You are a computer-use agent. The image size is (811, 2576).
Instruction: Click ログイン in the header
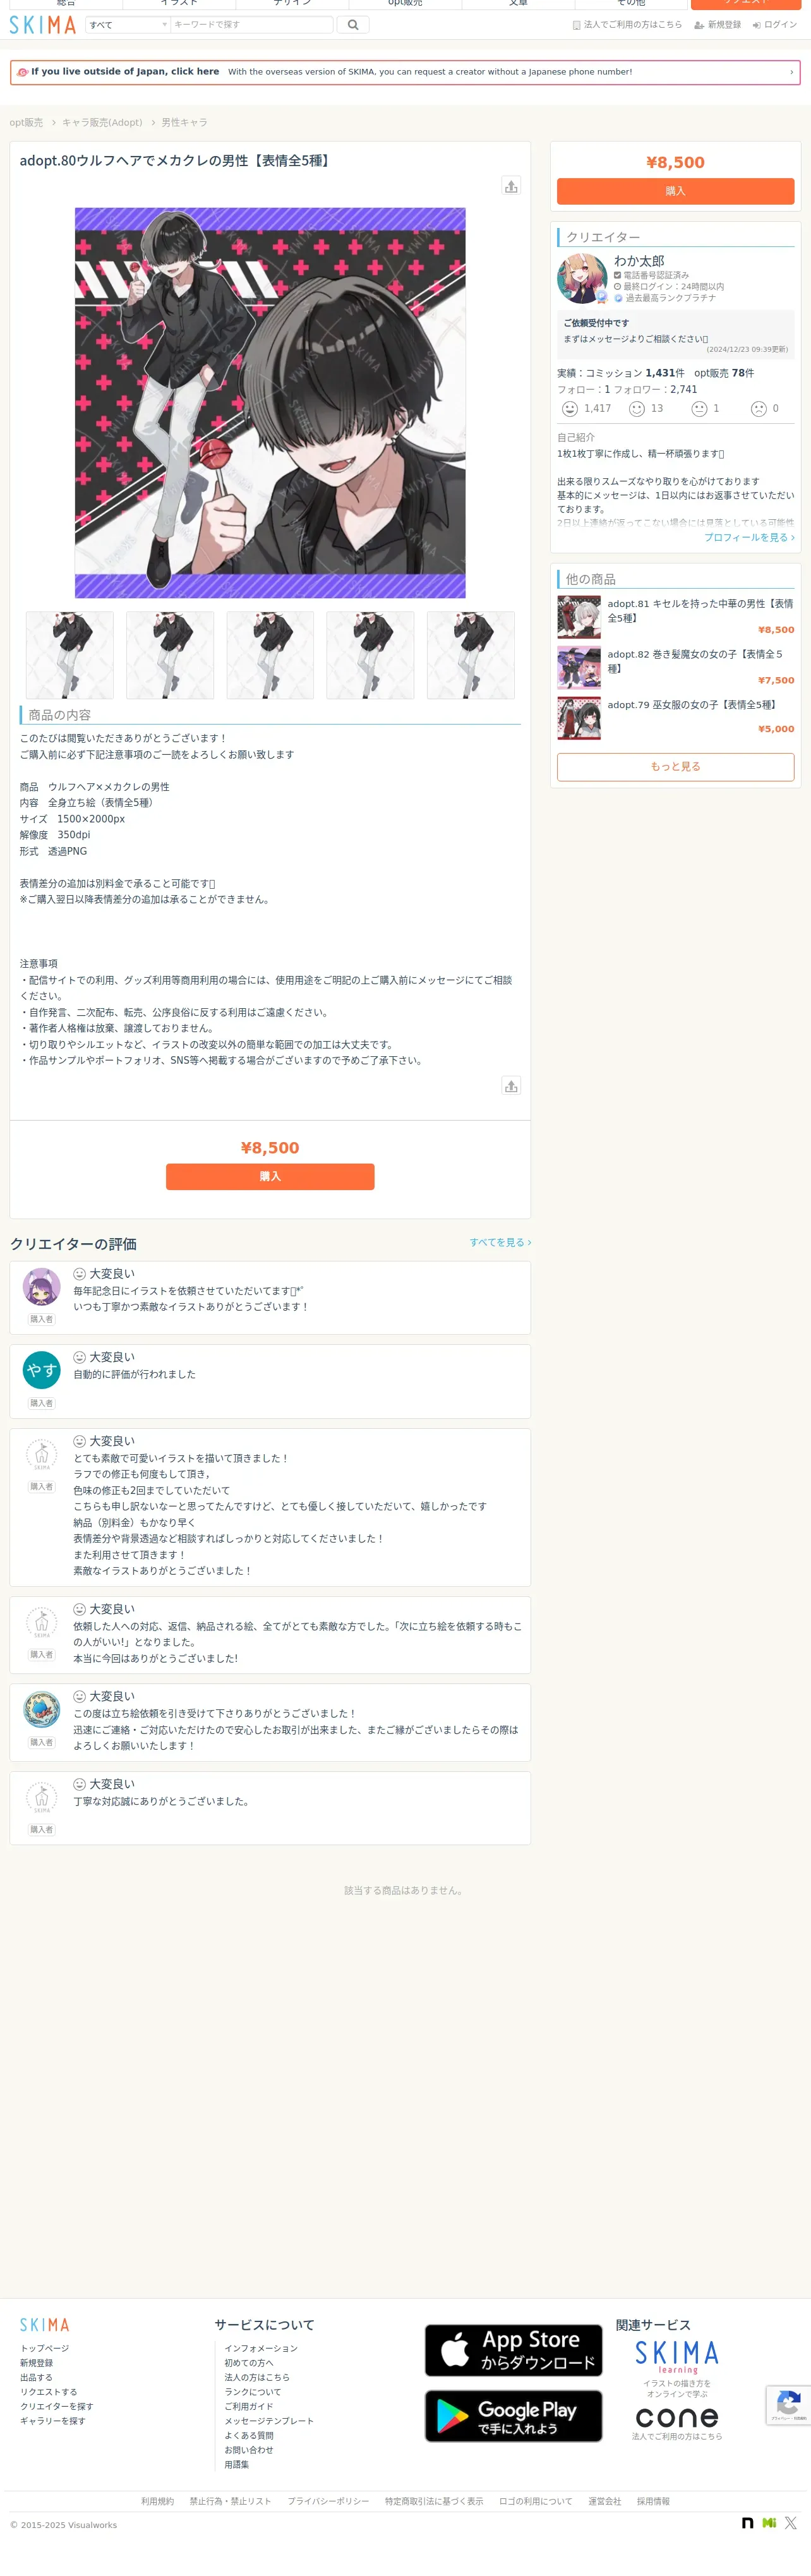(775, 25)
